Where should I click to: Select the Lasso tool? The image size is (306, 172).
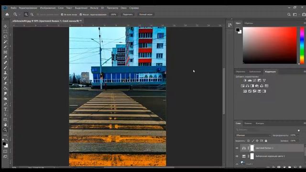click(5, 36)
